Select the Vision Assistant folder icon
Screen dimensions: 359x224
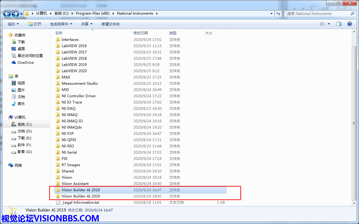pyautogui.click(x=58, y=183)
